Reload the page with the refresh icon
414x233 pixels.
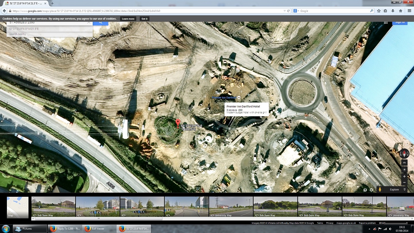pyautogui.click(x=289, y=11)
